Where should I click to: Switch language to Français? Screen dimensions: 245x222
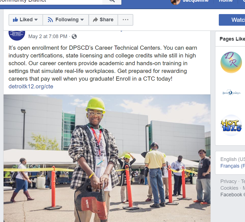click(233, 166)
